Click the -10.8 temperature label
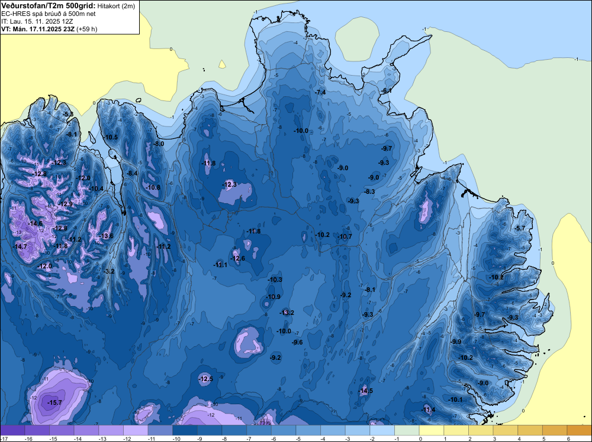 [153, 187]
